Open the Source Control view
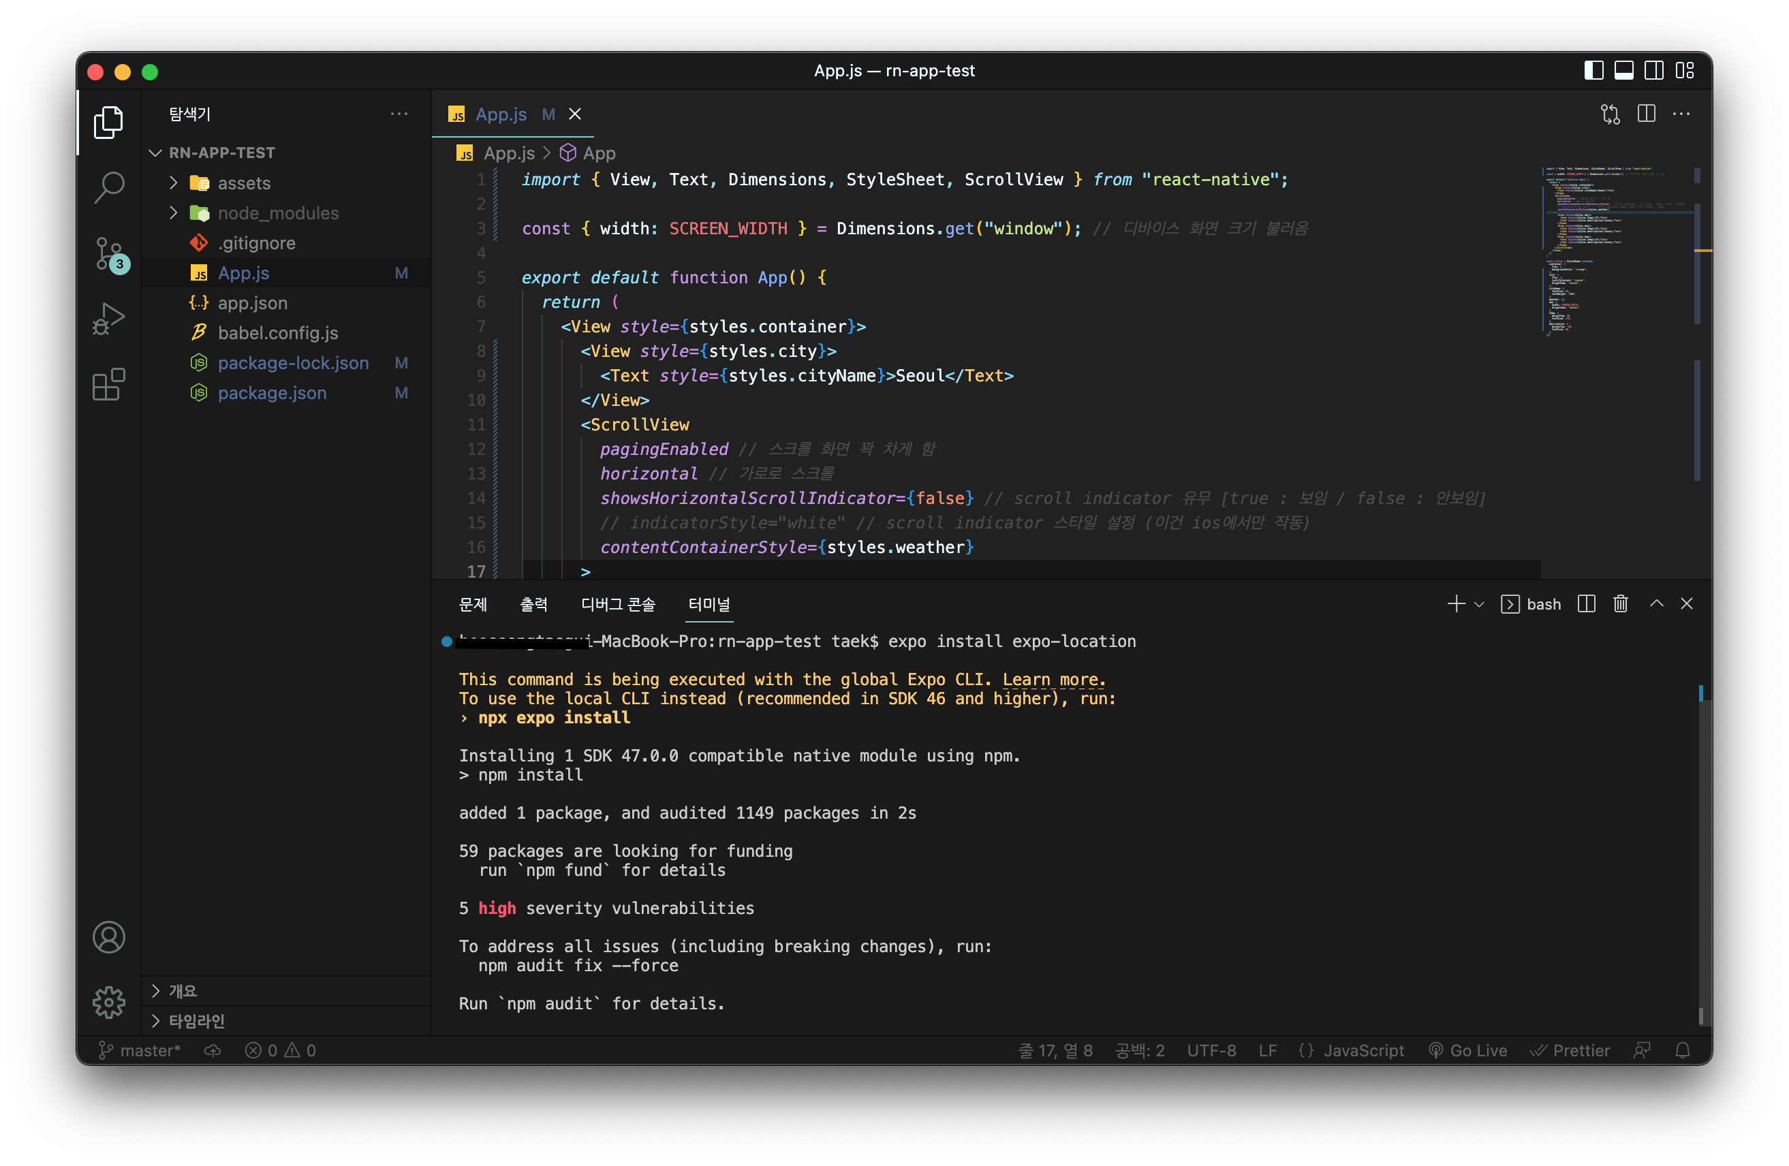The image size is (1789, 1166). [109, 253]
